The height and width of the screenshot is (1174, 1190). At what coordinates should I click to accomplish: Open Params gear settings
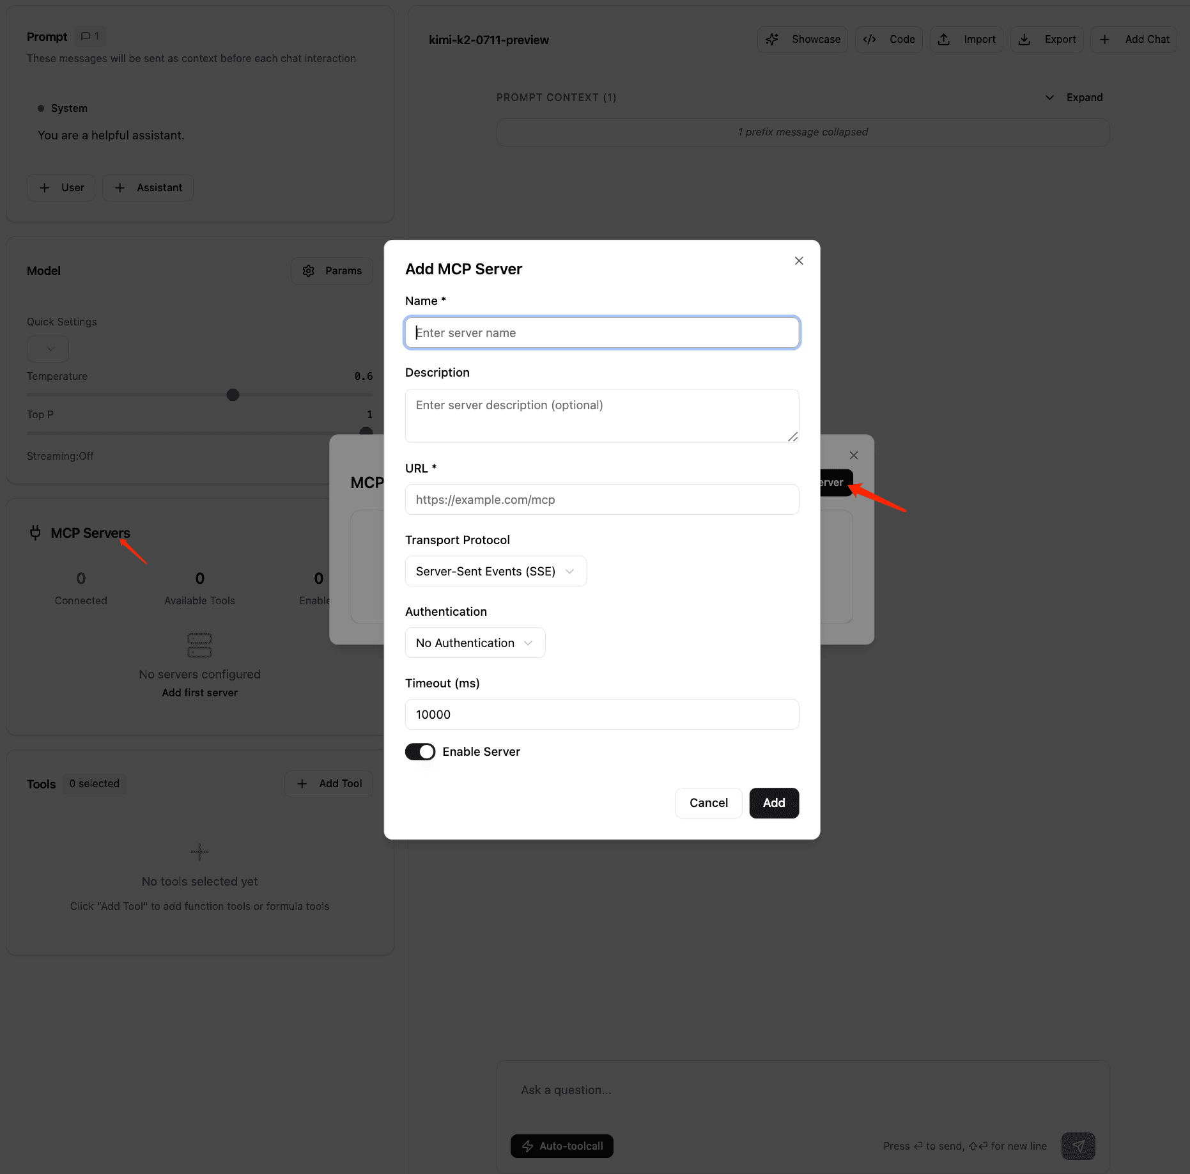pyautogui.click(x=309, y=271)
